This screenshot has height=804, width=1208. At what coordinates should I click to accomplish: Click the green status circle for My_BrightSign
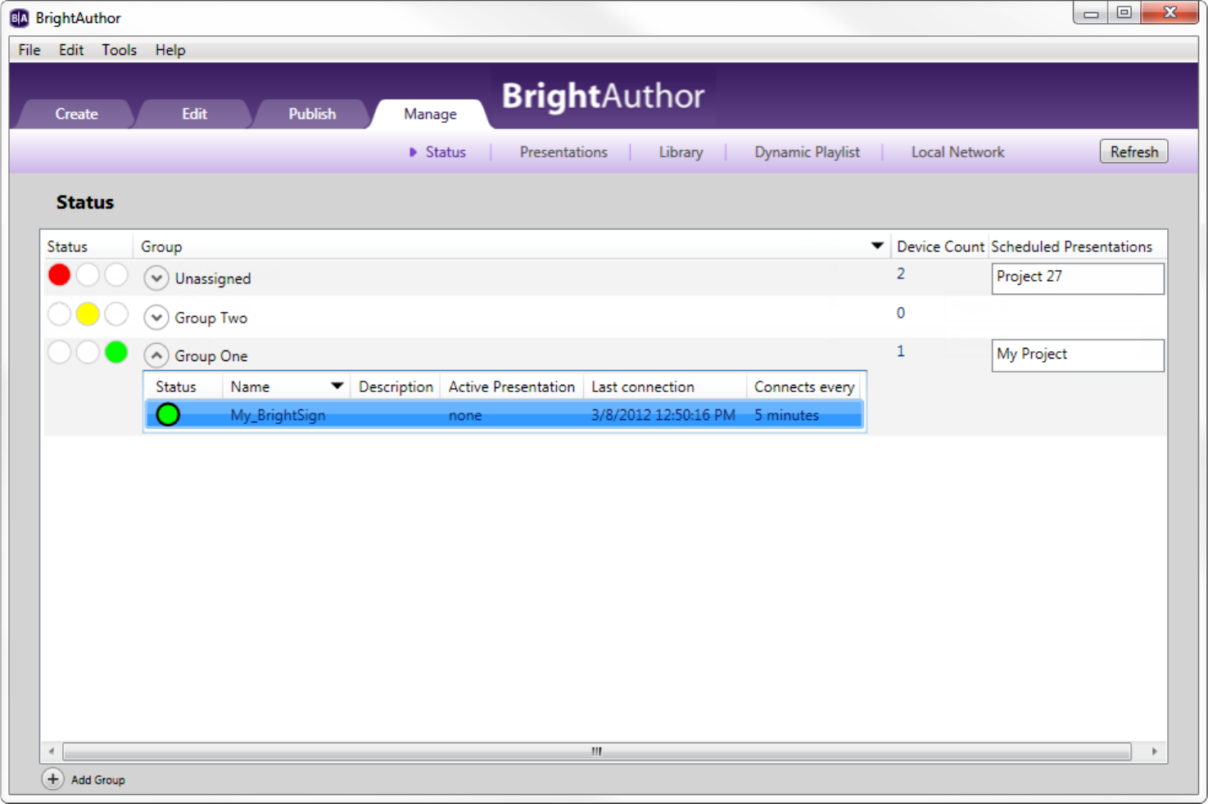[x=168, y=415]
